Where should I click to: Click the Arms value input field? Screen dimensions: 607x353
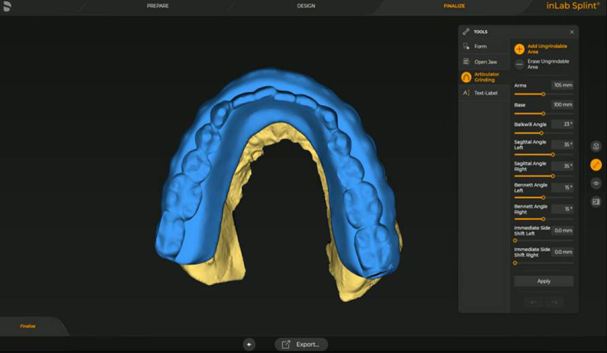(562, 86)
